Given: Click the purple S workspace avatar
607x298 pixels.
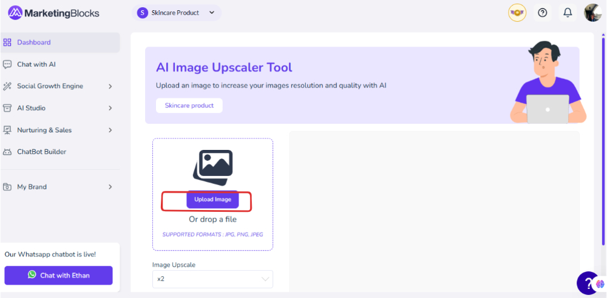Looking at the screenshot, I should 143,13.
